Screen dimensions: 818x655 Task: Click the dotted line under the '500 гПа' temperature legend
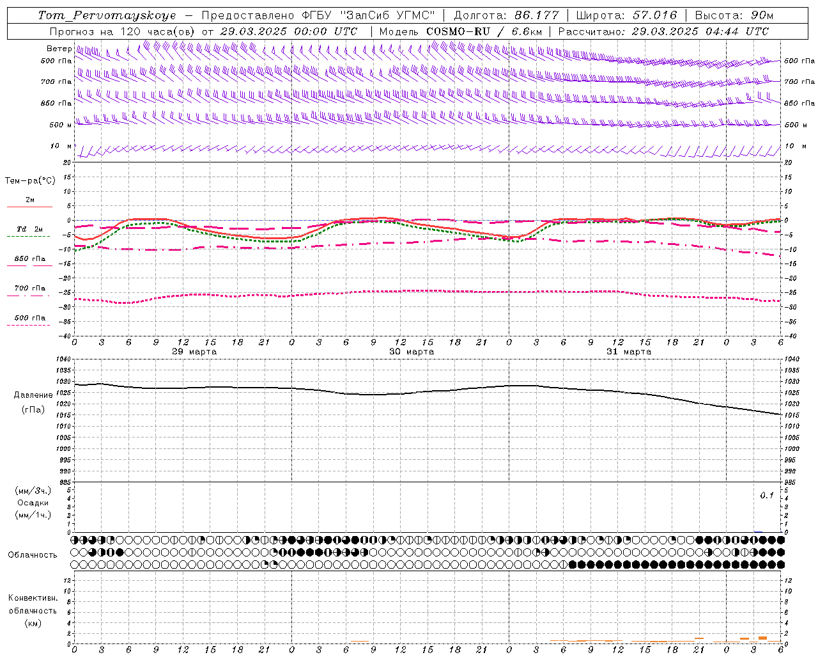(x=29, y=326)
